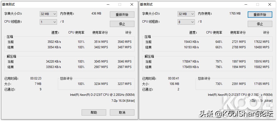The width and height of the screenshot is (277, 121).
Task: Select compression current speed 15443 KB/s
Action: 191,42
